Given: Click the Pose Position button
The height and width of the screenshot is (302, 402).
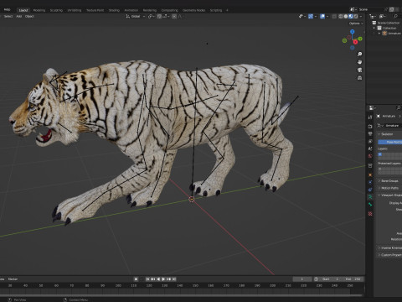Looking at the screenshot, I should (390, 142).
